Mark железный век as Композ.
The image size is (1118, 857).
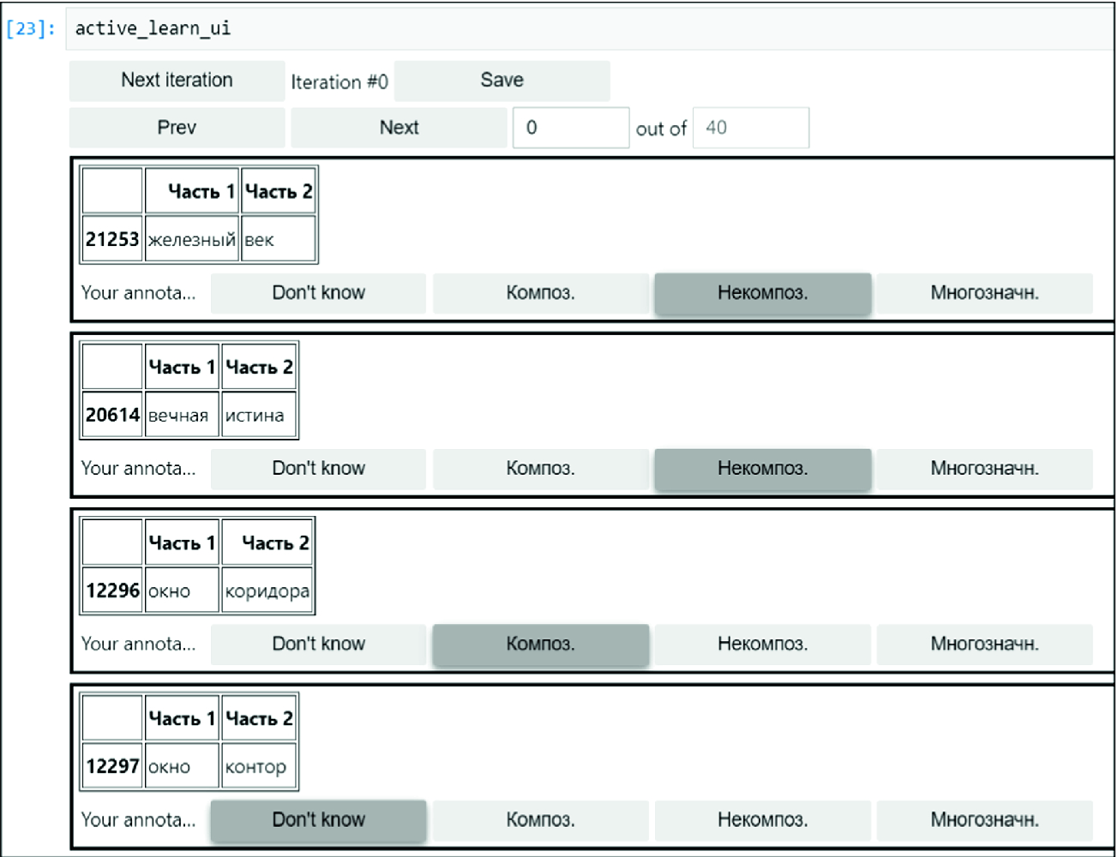540,293
